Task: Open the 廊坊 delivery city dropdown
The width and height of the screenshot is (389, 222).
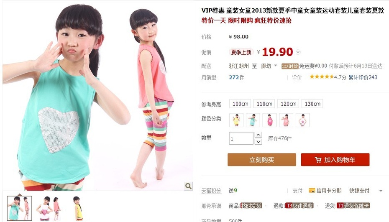Action: 269,66
